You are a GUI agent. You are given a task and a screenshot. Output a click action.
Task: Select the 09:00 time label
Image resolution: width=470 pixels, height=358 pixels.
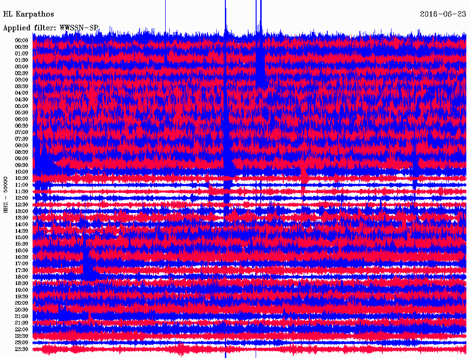(x=22, y=159)
